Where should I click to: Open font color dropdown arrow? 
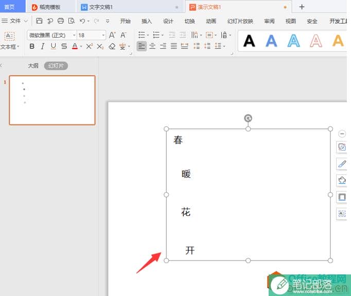[81, 46]
